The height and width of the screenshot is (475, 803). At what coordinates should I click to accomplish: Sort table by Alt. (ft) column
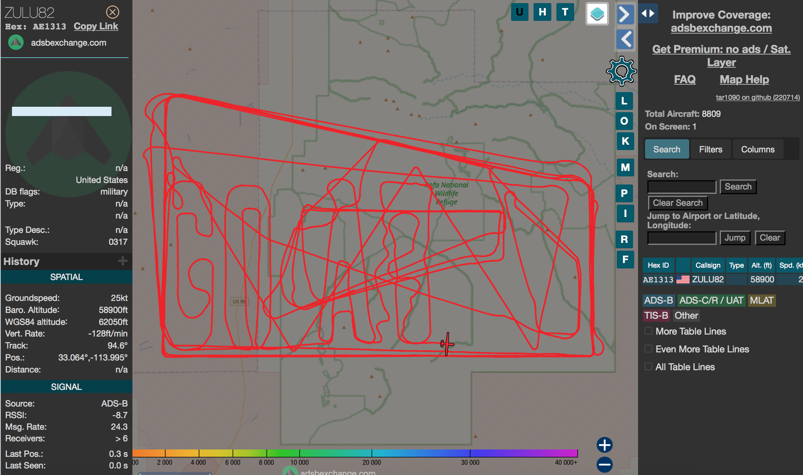[762, 265]
